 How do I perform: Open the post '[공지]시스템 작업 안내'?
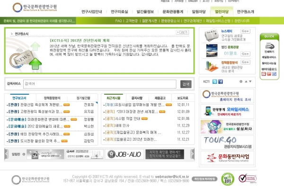123,118
